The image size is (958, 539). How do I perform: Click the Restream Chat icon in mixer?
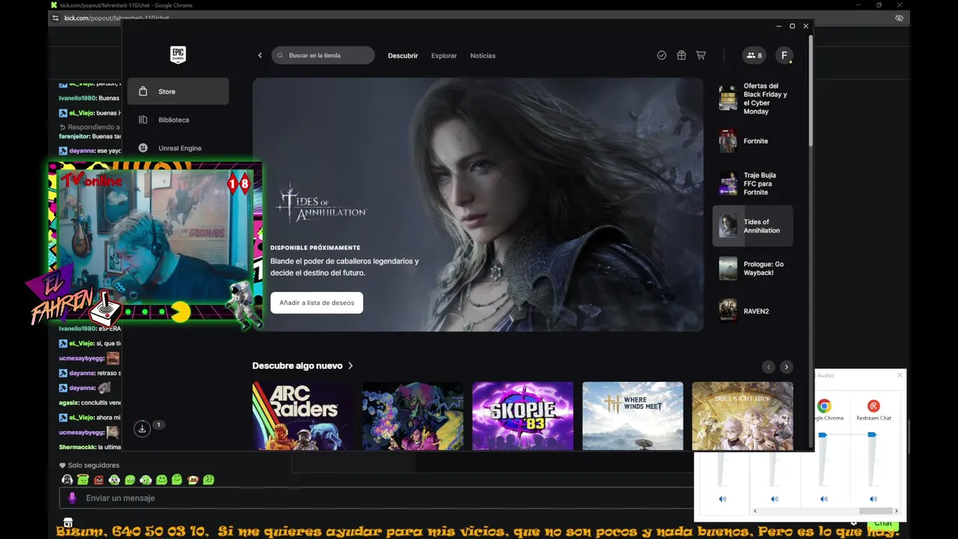coord(873,406)
